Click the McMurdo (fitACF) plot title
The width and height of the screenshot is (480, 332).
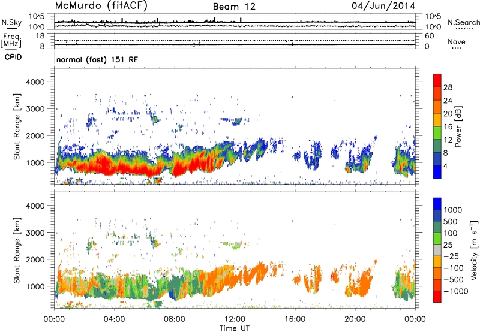101,6
